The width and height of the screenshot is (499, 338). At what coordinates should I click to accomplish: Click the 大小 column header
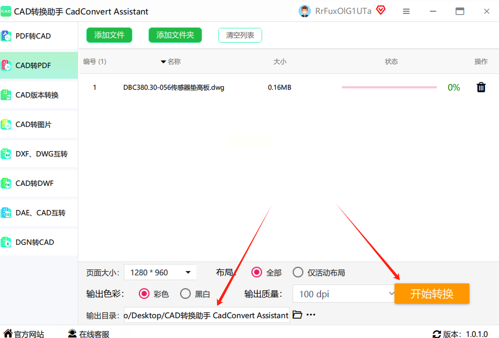tap(280, 62)
